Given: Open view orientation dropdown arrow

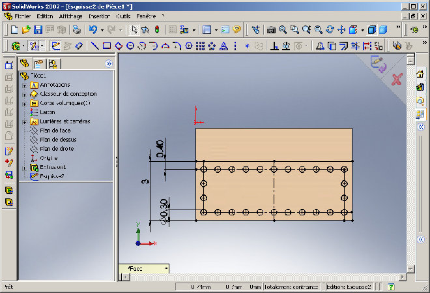Looking at the screenshot, I should [x=362, y=30].
